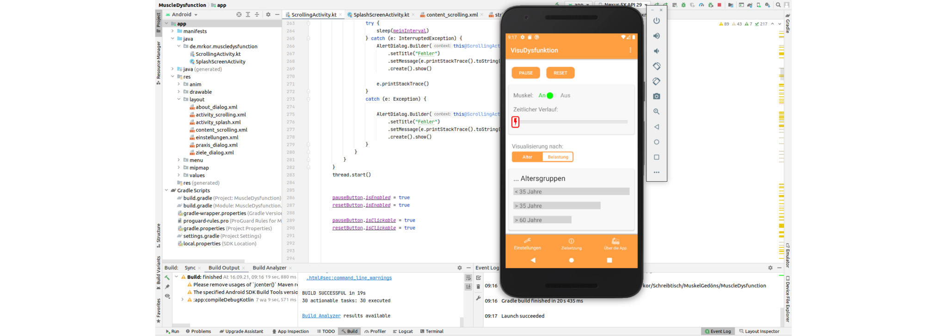Screen dimensions: 947x336
Task: Click the Zeitlicher Verlauf slider thumb
Action: point(516,122)
